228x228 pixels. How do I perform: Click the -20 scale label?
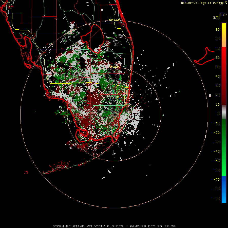click(x=217, y=132)
